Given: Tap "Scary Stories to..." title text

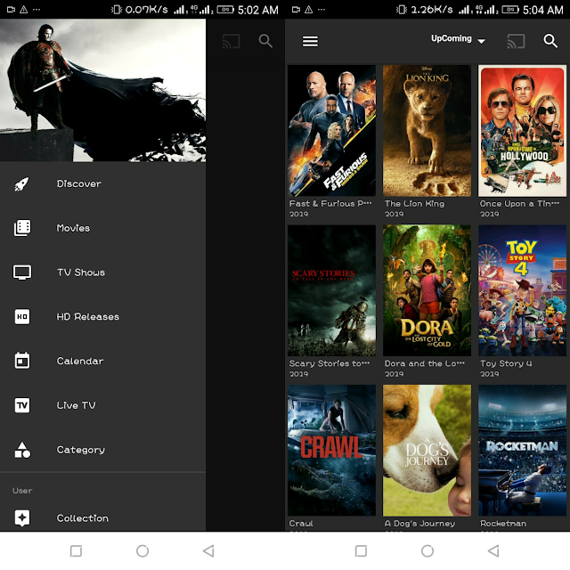Looking at the screenshot, I should coord(330,363).
